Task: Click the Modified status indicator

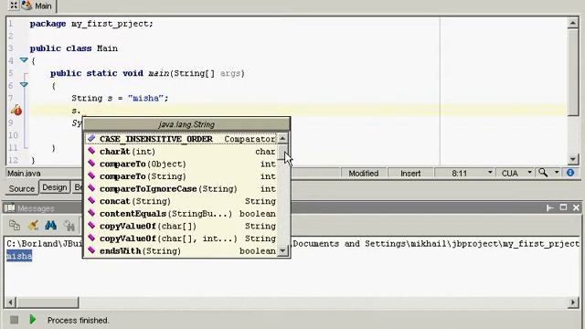Action: [364, 173]
